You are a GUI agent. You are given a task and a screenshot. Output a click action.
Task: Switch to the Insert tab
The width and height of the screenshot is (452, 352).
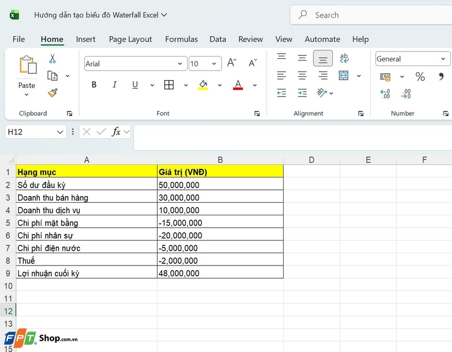[x=86, y=39]
